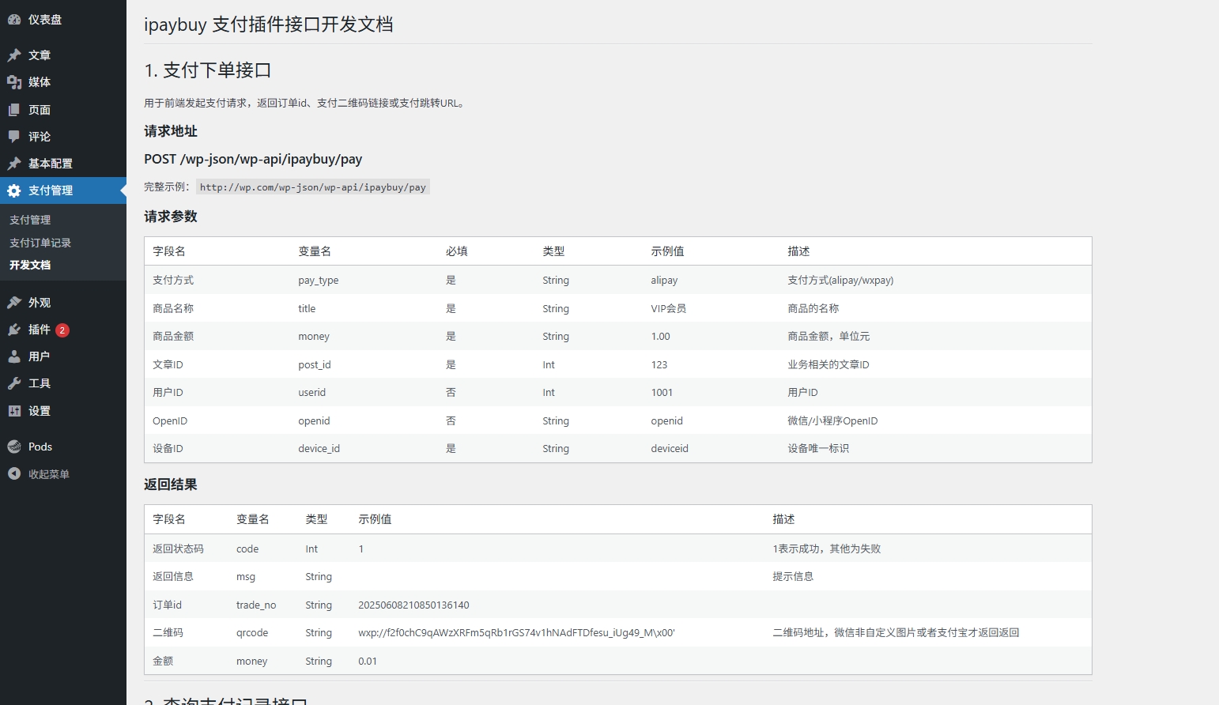
Task: Click the 外观 paintbrush icon
Action: pyautogui.click(x=14, y=303)
